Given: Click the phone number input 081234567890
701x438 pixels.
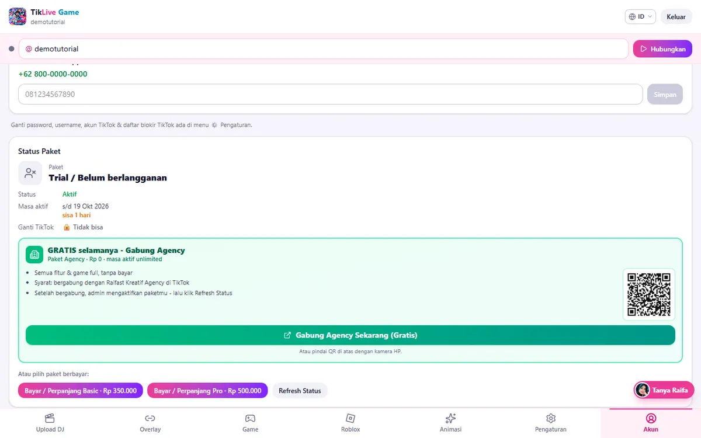Looking at the screenshot, I should [331, 94].
